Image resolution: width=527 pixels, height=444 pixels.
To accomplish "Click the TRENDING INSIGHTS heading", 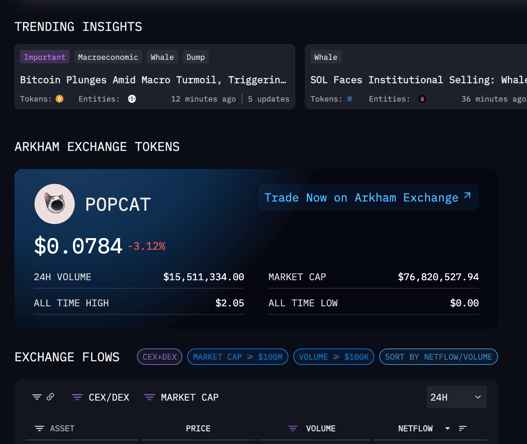I will click(x=78, y=26).
